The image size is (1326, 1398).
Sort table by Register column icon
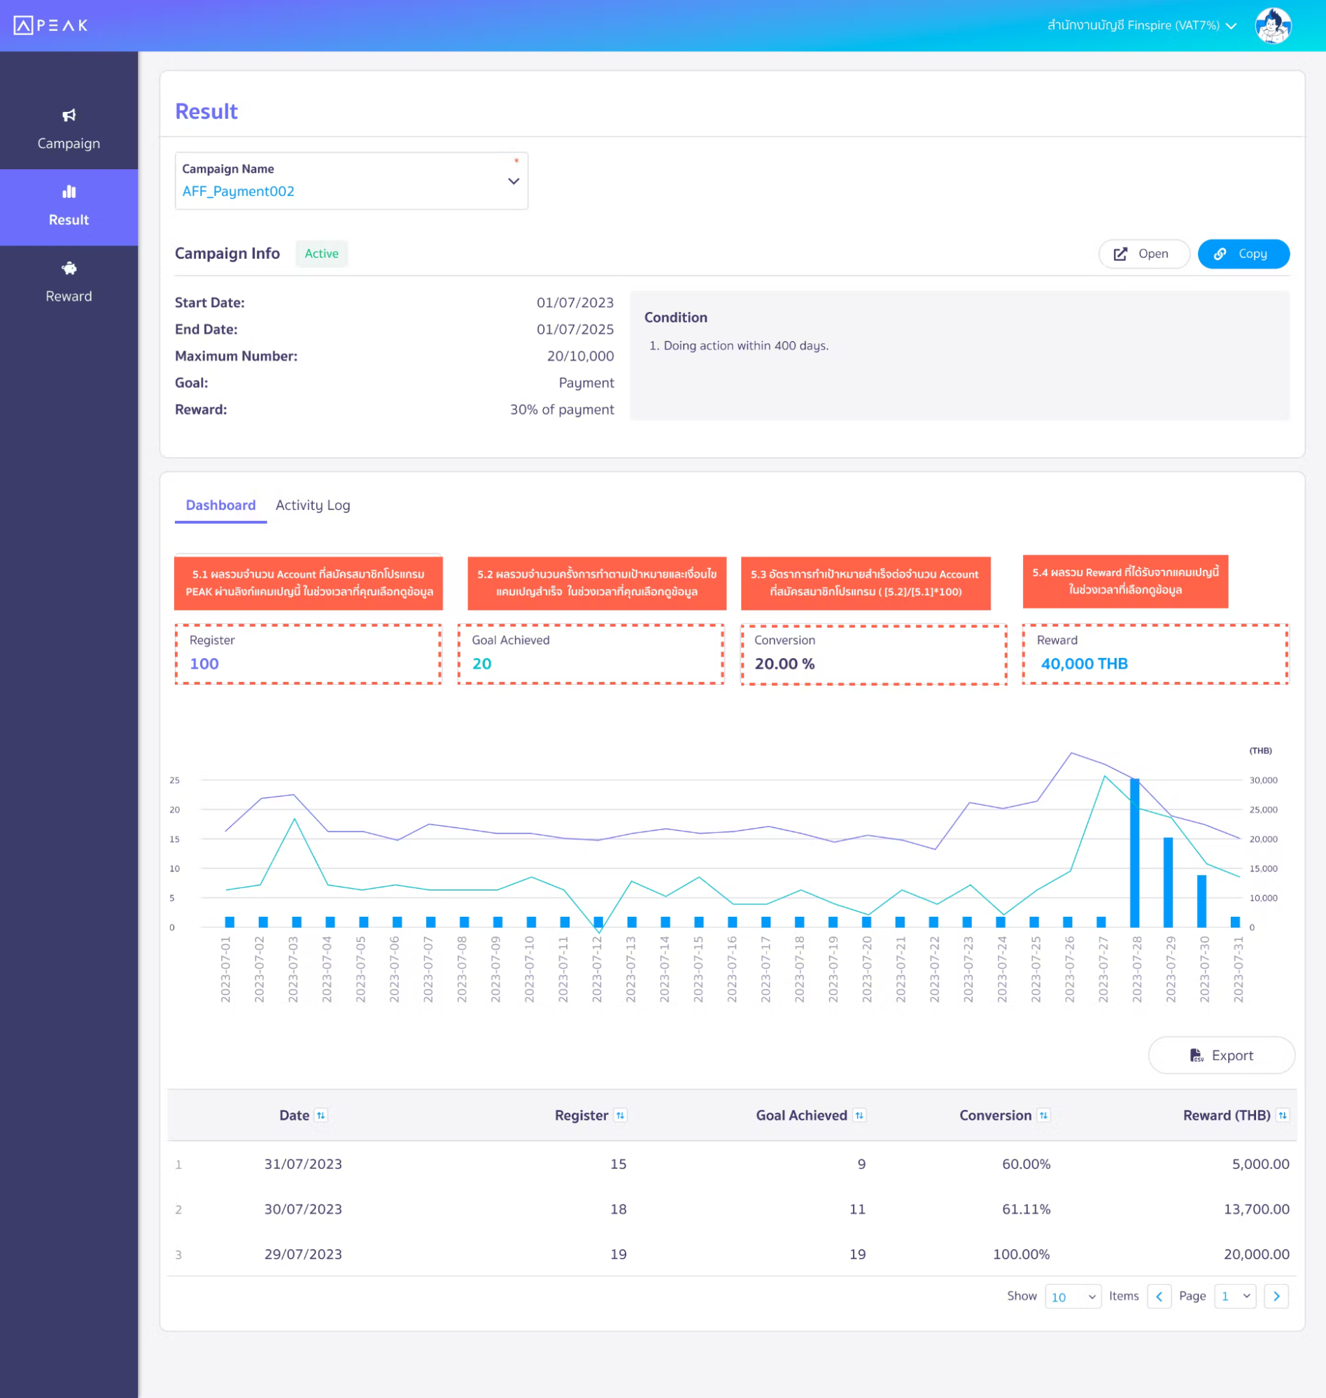(x=620, y=1115)
